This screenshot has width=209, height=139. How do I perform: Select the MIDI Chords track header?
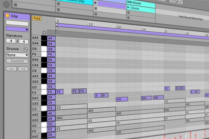pos(141,3)
